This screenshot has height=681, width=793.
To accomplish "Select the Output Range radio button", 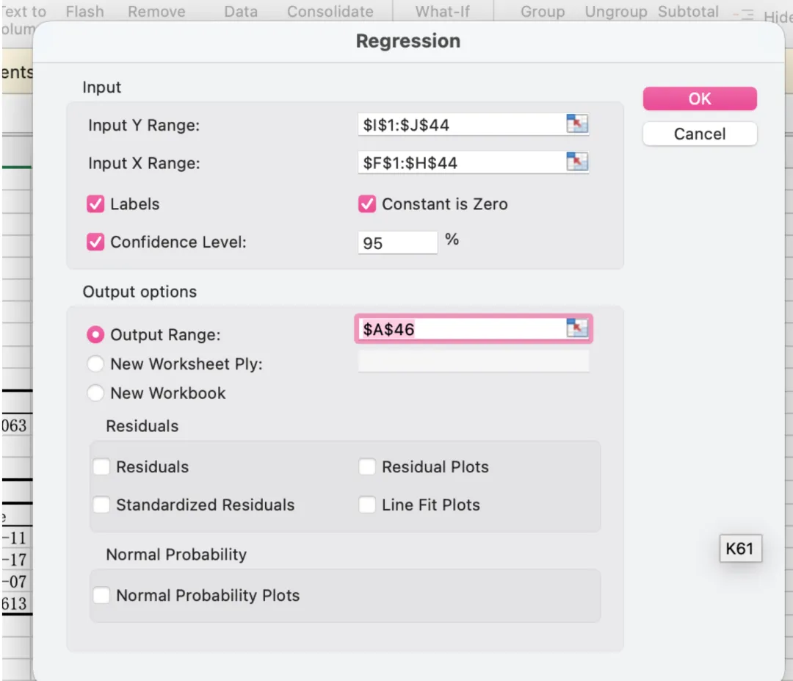I will coord(95,335).
